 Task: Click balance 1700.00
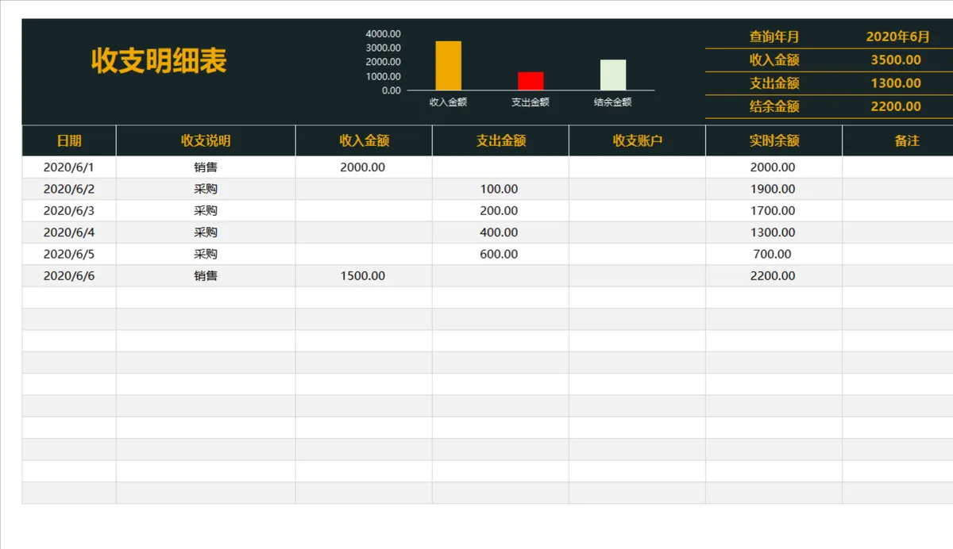click(773, 211)
